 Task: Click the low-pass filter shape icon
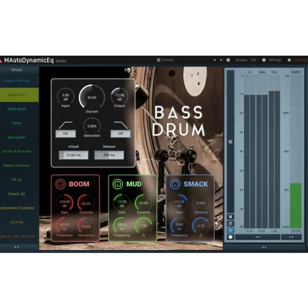[121, 125]
